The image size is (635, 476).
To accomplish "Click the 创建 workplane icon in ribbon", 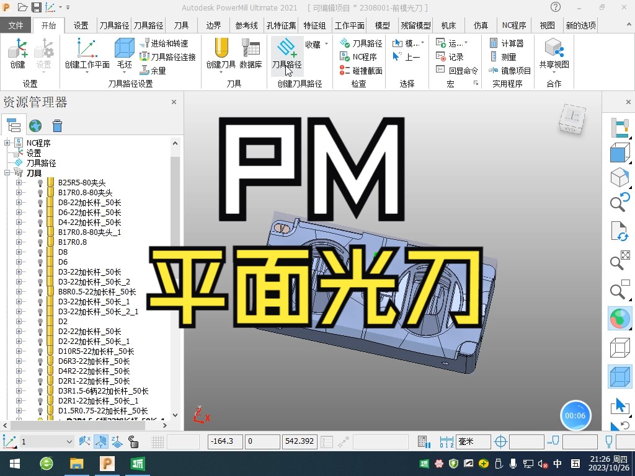I will click(x=18, y=53).
